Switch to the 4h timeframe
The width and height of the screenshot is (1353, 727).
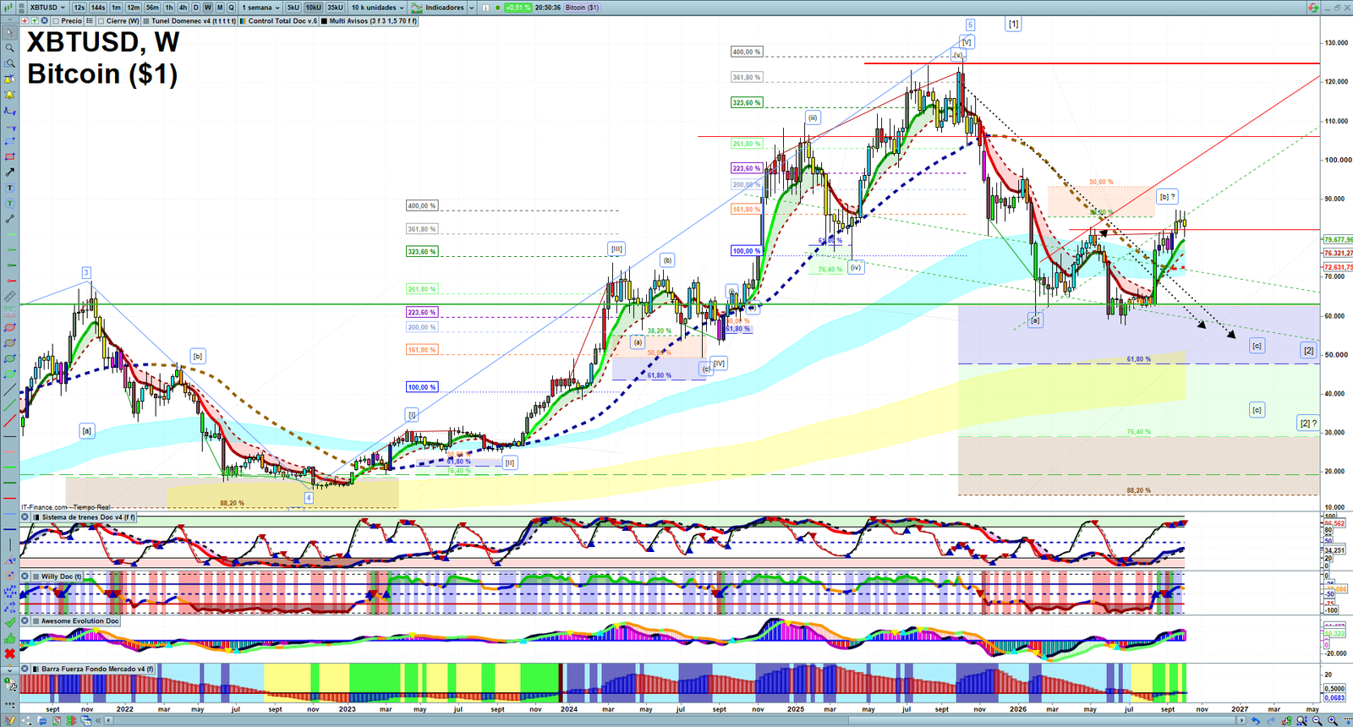point(183,8)
